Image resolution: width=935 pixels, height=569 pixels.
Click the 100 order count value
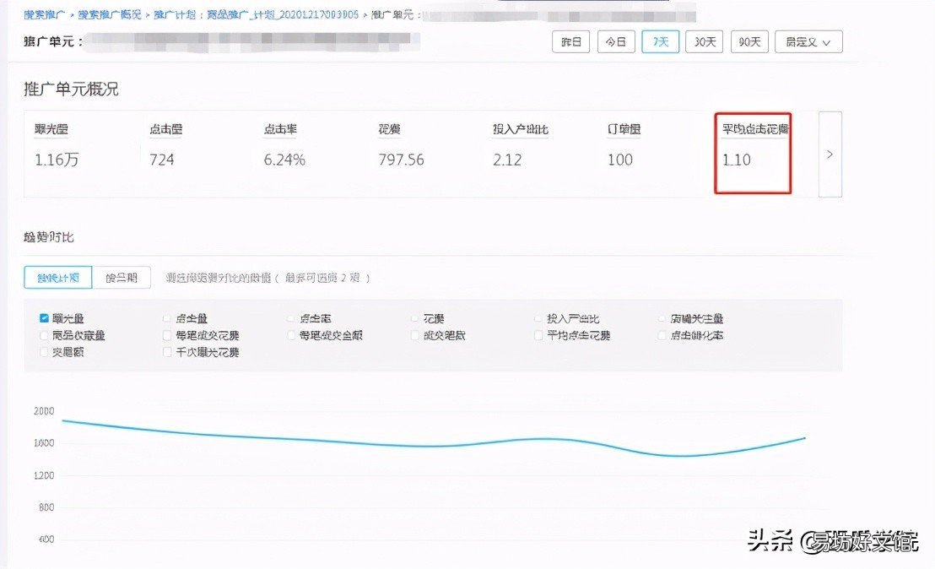pos(620,160)
